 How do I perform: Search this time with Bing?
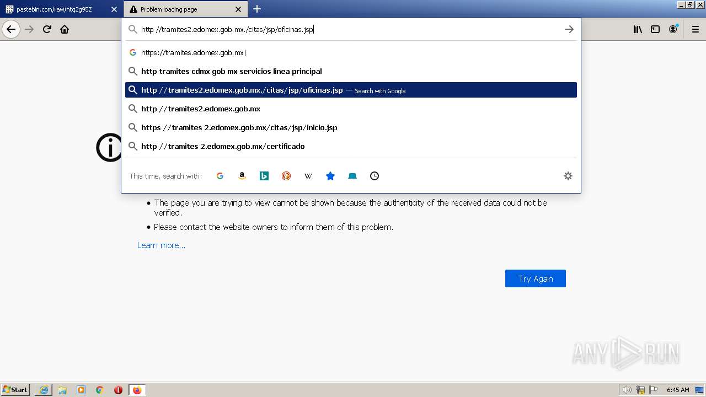[264, 176]
